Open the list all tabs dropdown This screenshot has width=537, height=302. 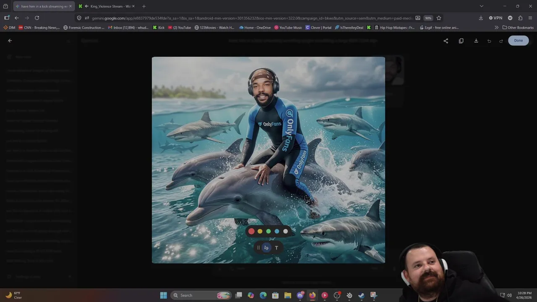point(482,6)
